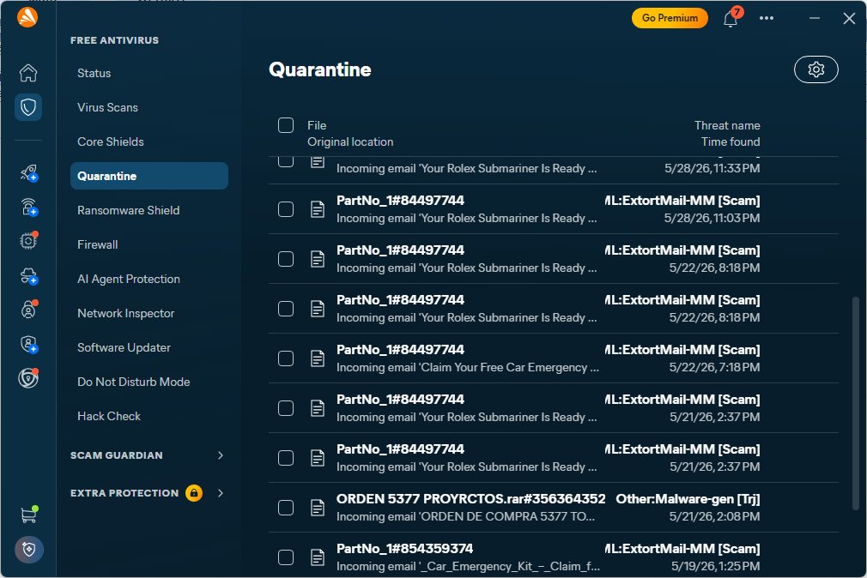Check the ORDEN 5377 PROYRCTOS.rar entry
This screenshot has height=578, width=867.
pyautogui.click(x=286, y=508)
